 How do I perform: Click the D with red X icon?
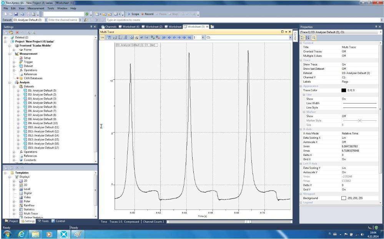[158, 38]
